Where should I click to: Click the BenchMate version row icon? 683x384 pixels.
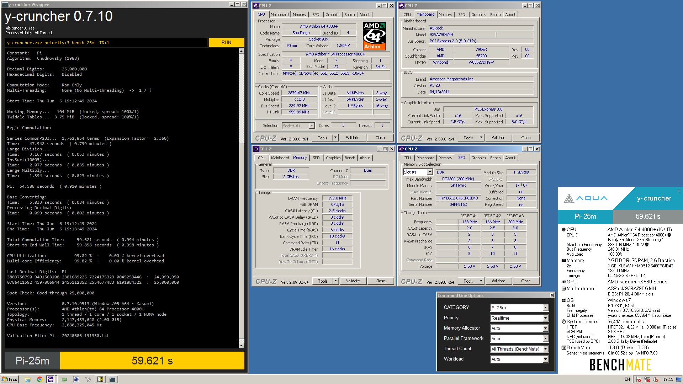563,347
